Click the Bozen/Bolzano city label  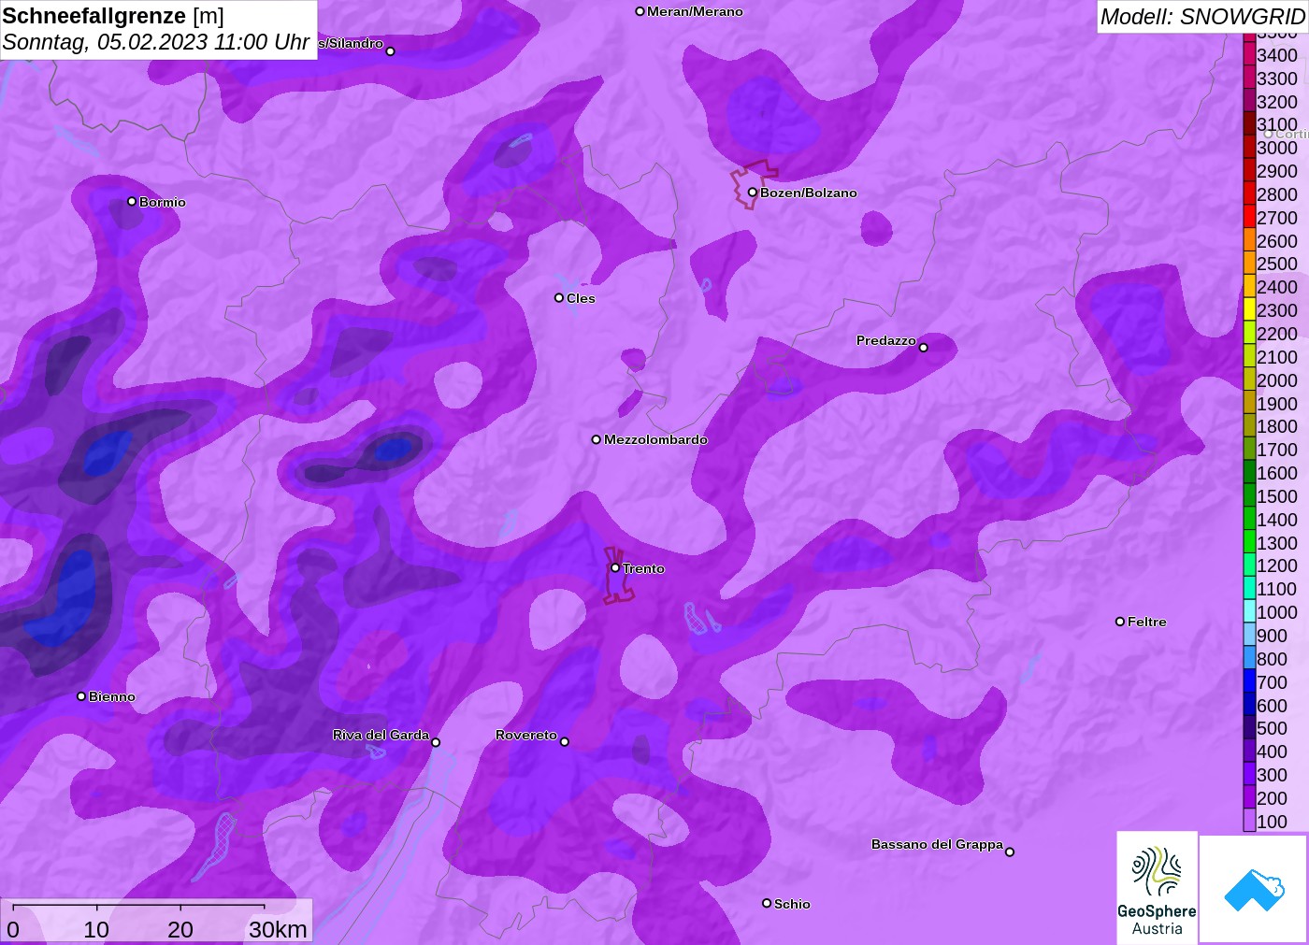click(x=809, y=193)
